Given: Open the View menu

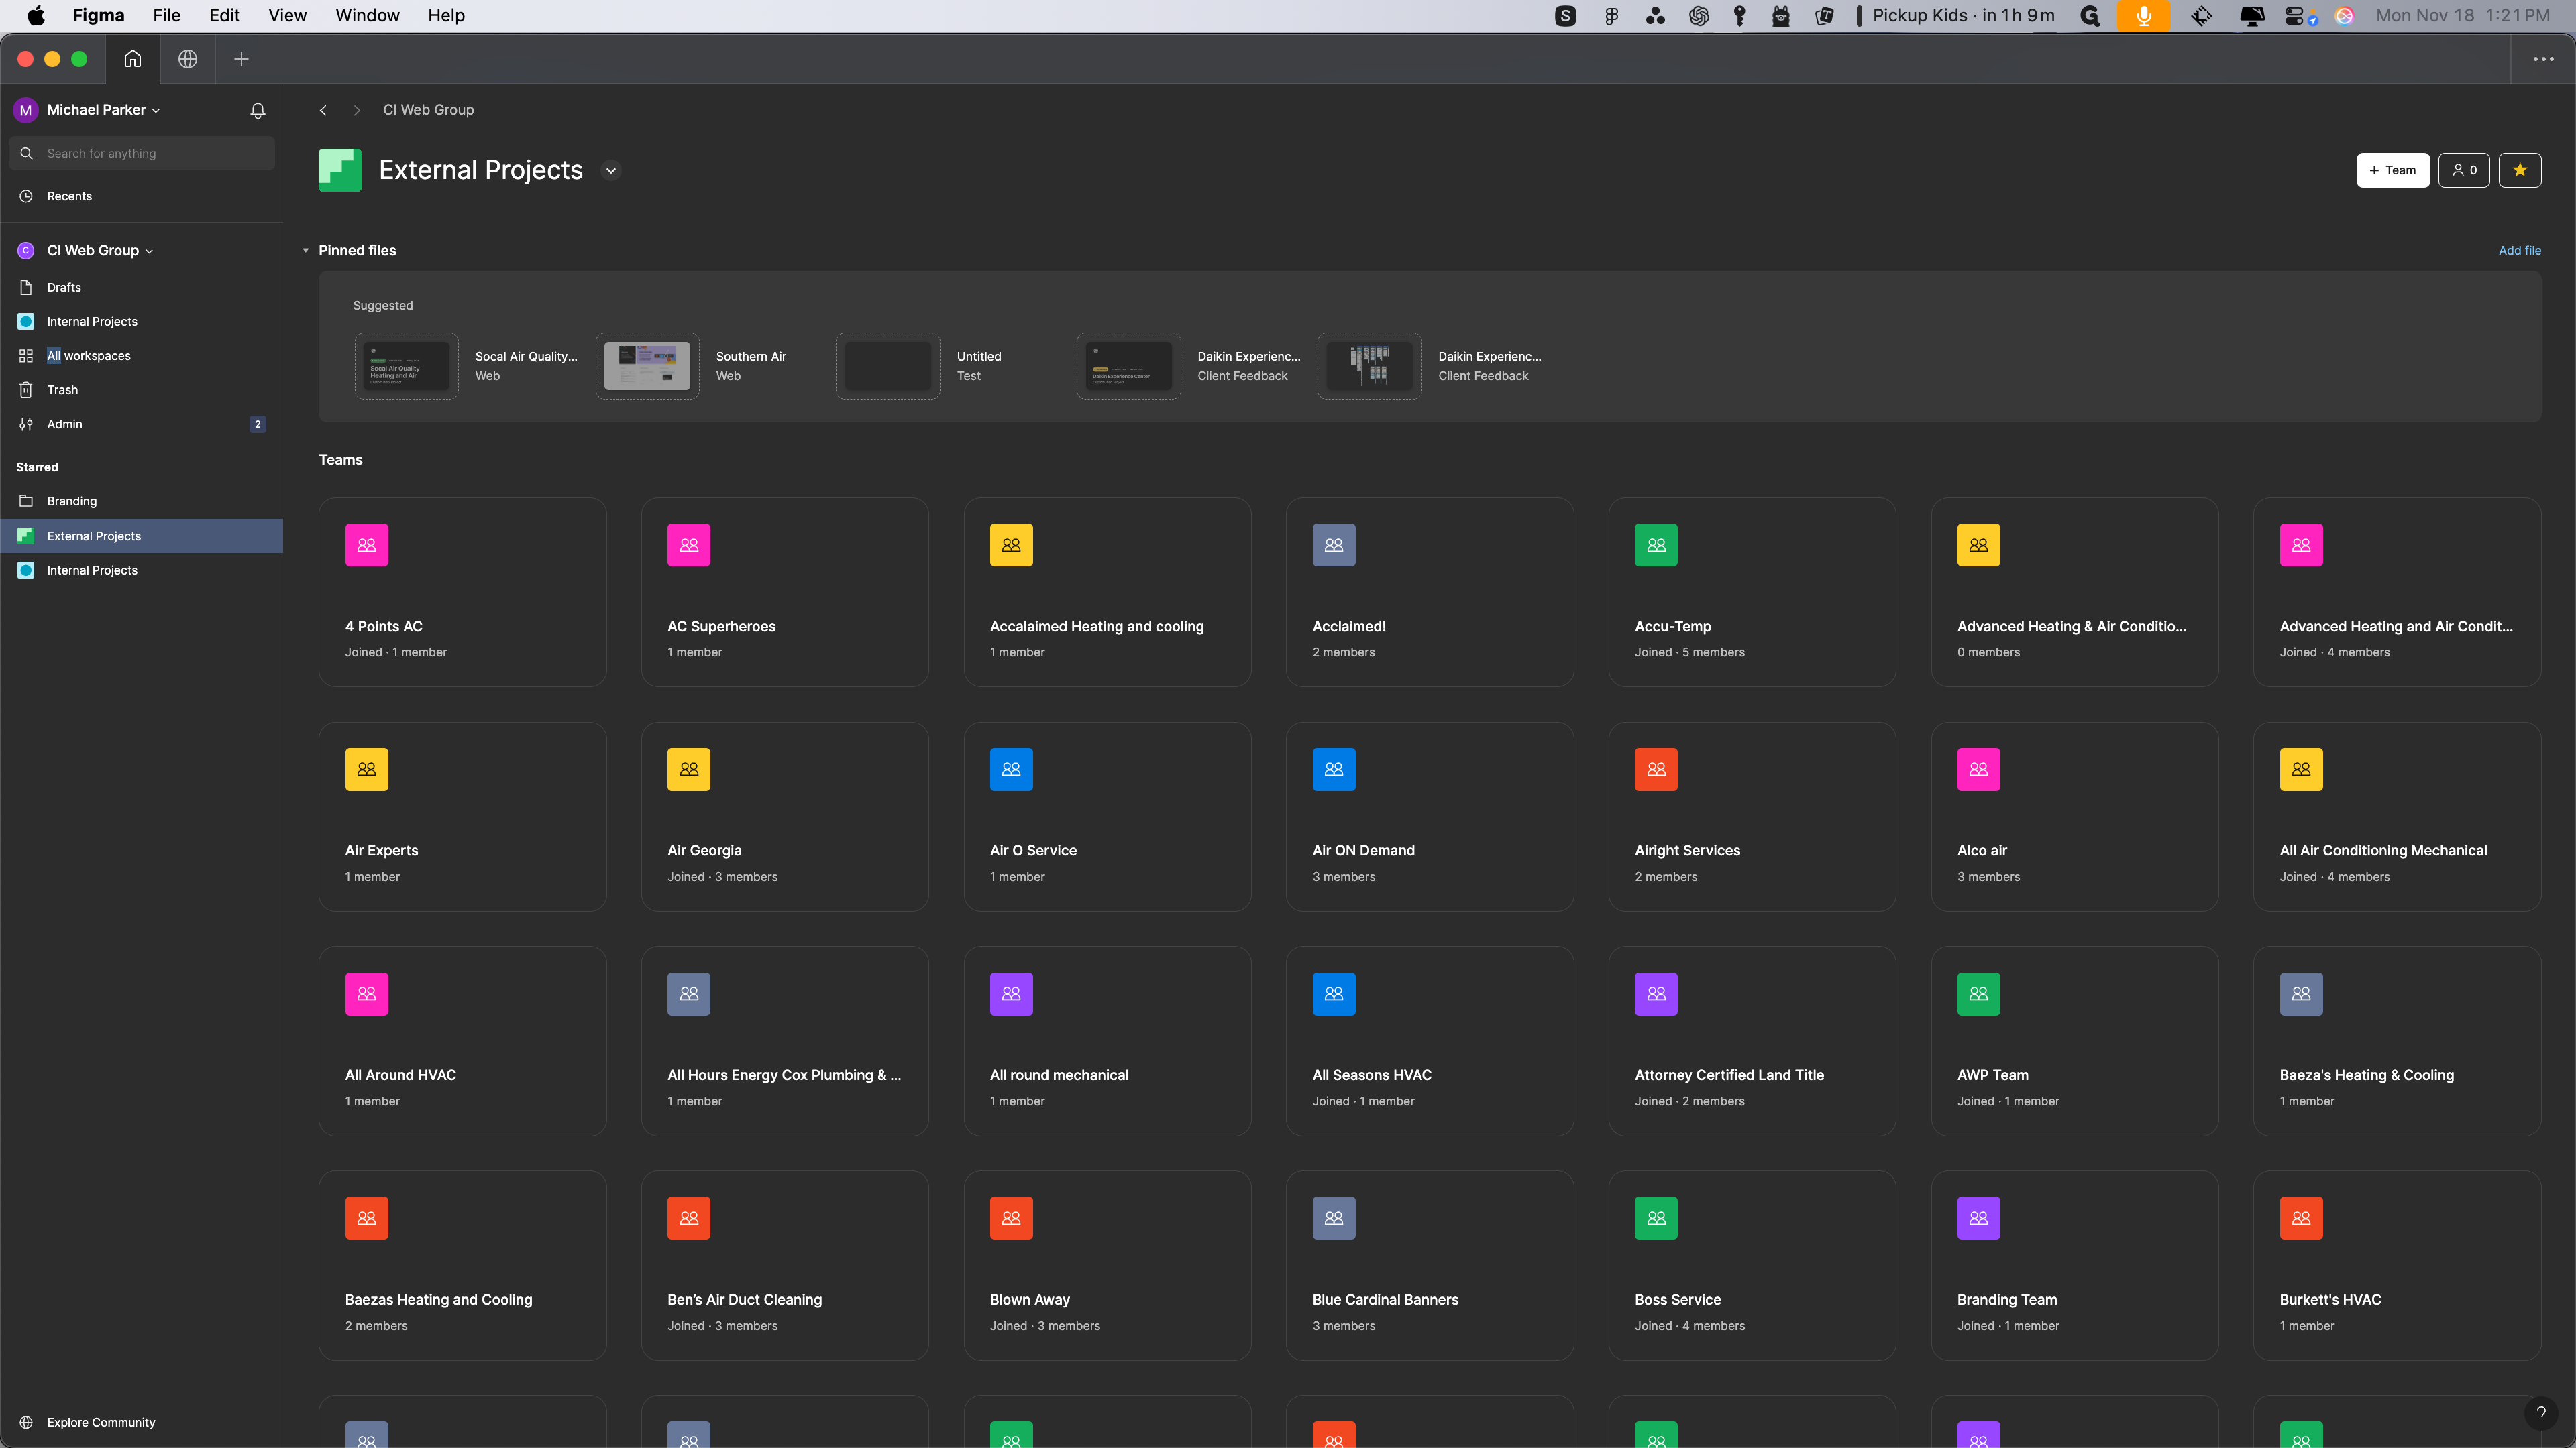Looking at the screenshot, I should 287,16.
